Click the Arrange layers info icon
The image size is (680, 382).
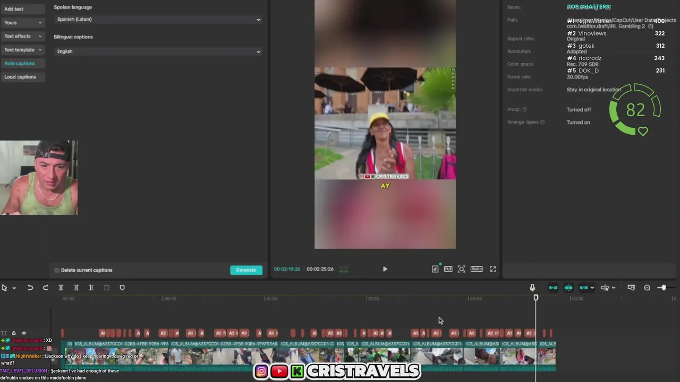tap(542, 122)
